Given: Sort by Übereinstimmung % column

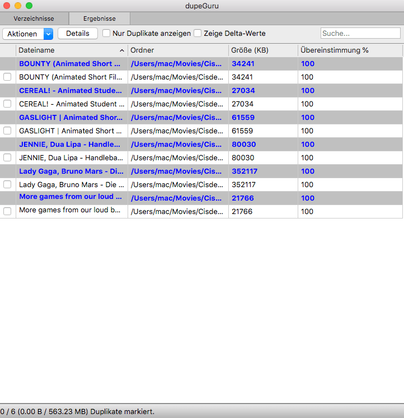Looking at the screenshot, I should coord(350,50).
